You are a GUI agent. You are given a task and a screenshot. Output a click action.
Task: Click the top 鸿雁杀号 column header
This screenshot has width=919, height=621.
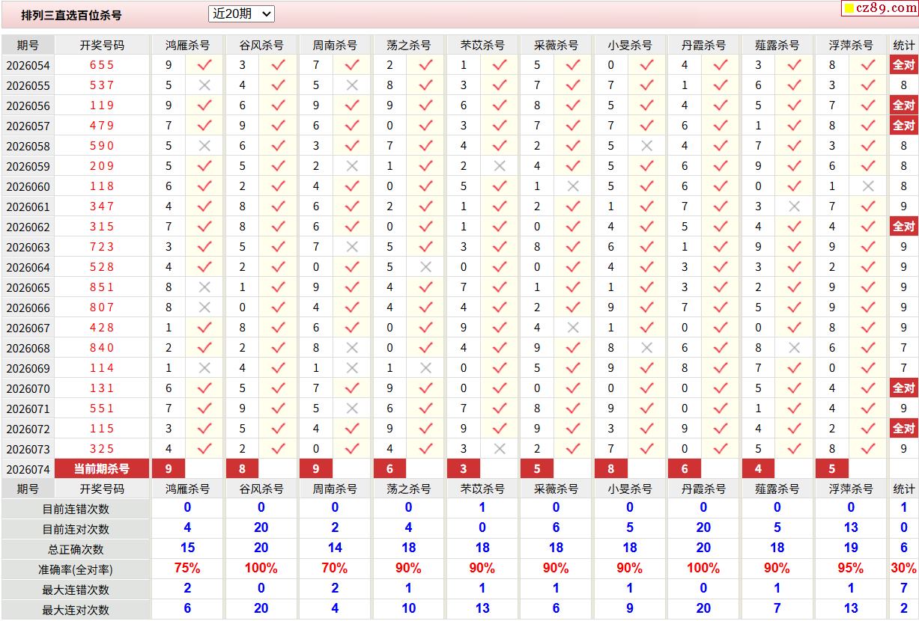click(x=187, y=45)
